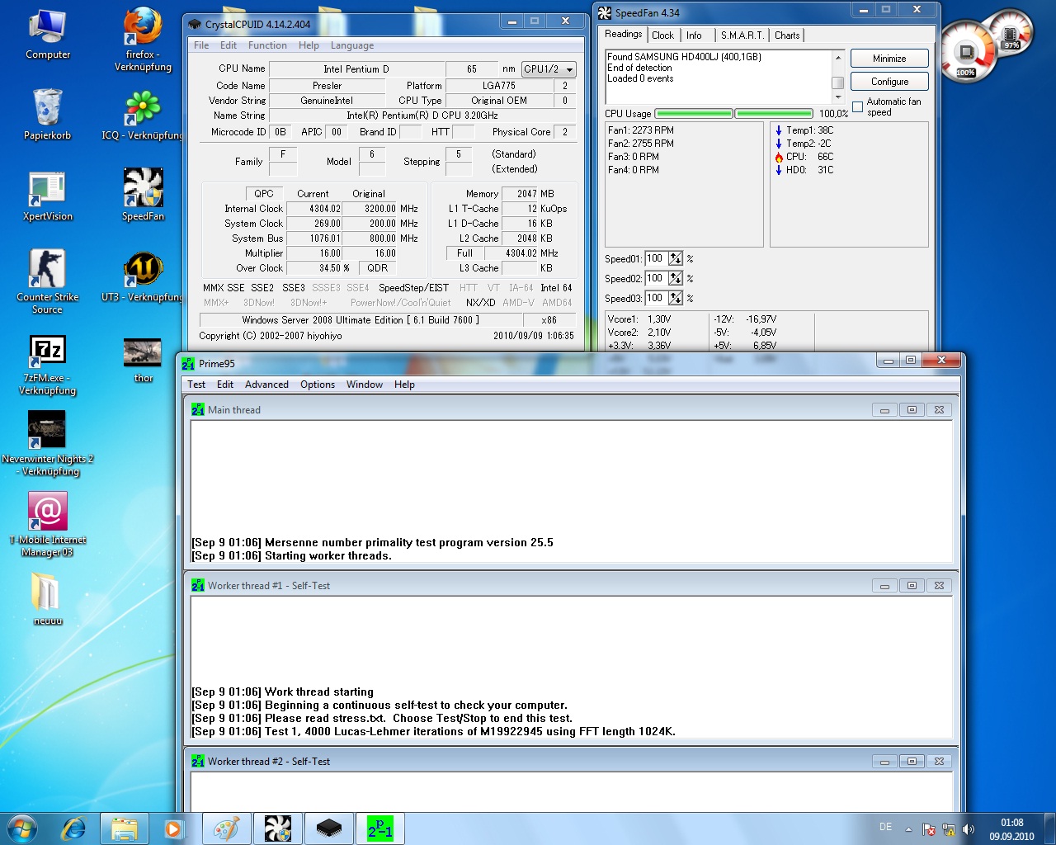Start Counter Strike Source from the desktop
The width and height of the screenshot is (1056, 845).
(x=48, y=281)
